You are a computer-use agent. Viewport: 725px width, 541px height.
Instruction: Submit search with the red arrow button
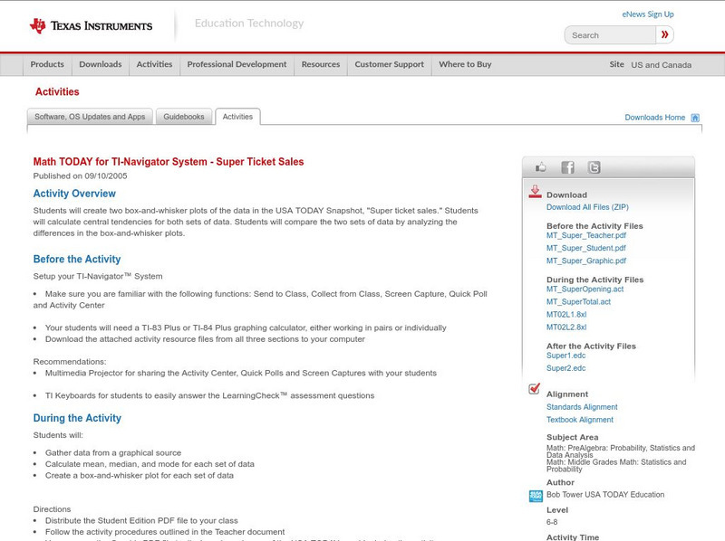point(665,34)
